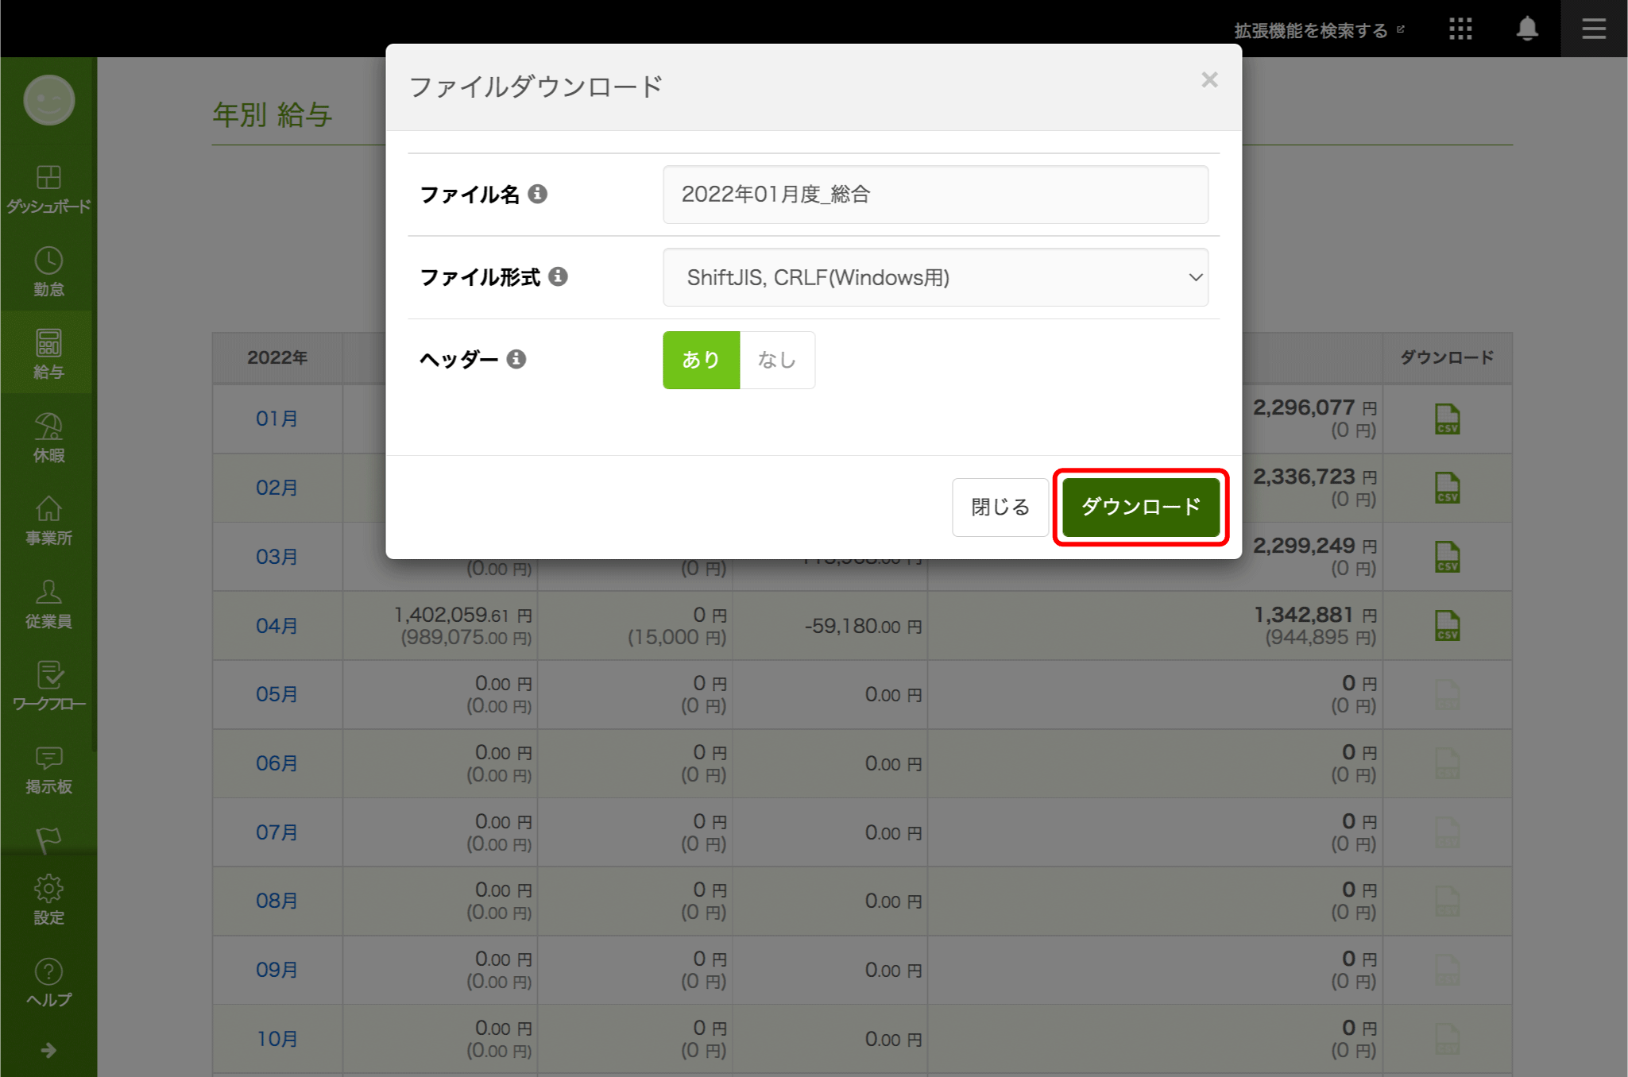This screenshot has height=1077, width=1628.
Task: Click the flag icon in the sidebar
Action: [48, 840]
